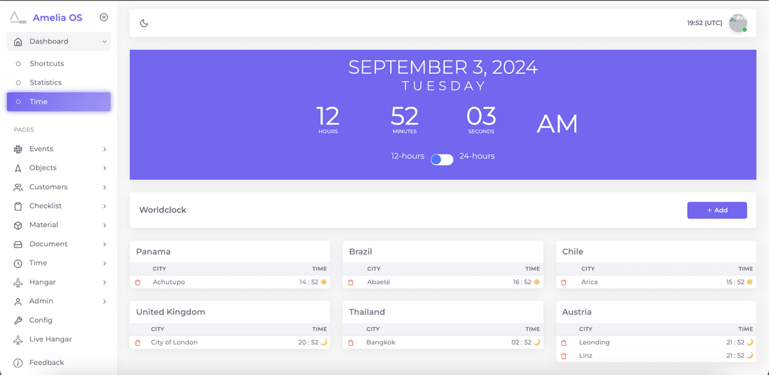Select the highlighted Time dashboard item
Viewport: 769px width, 375px height.
[59, 102]
